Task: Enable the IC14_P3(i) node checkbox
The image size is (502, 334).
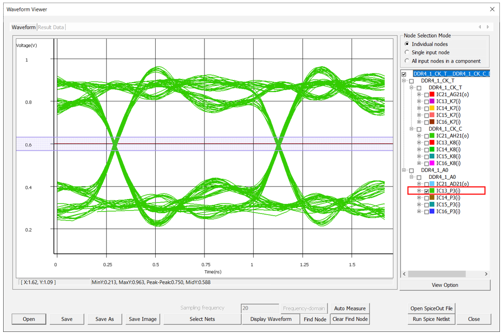Action: pos(426,198)
